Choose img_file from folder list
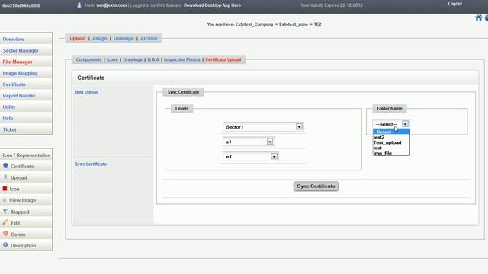The image size is (488, 274). (391, 153)
